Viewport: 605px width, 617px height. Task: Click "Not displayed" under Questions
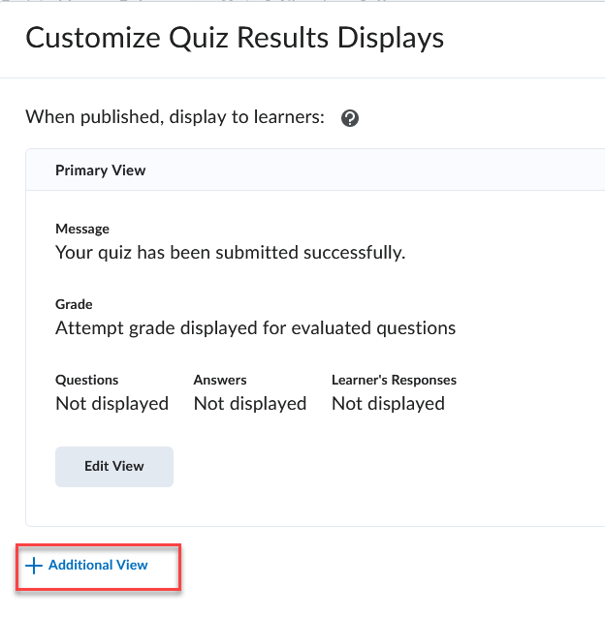coord(111,403)
